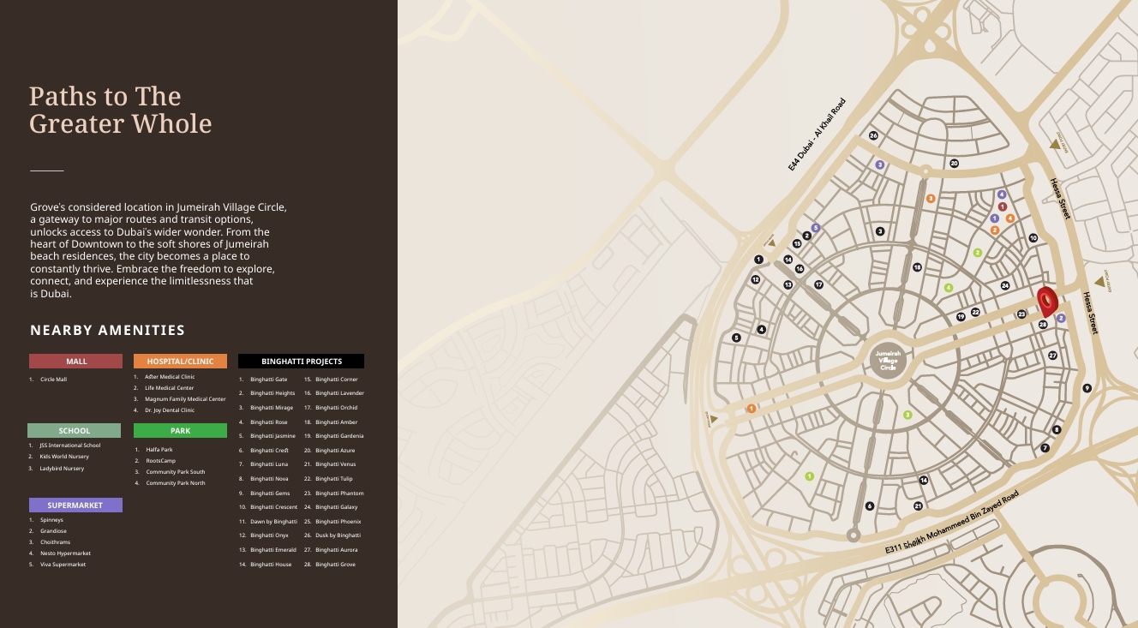The image size is (1138, 628).
Task: Click the BINGHATTI PROJECTS header
Action: coord(301,362)
